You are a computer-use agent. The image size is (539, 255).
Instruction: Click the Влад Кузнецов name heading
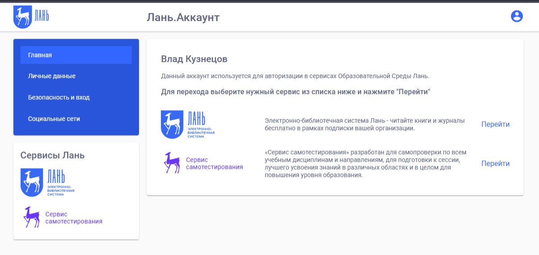(x=194, y=59)
